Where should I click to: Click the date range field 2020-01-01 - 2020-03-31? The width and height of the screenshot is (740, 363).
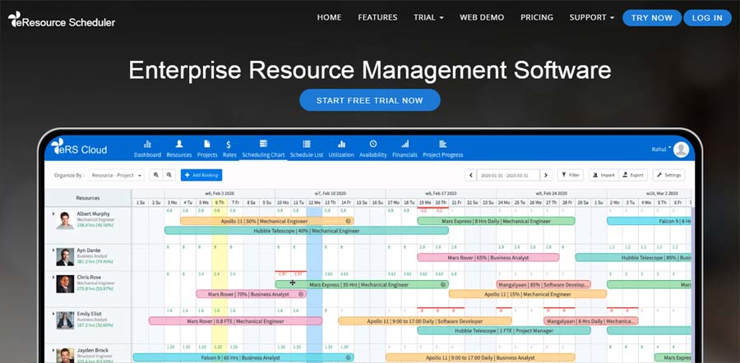[x=508, y=175]
